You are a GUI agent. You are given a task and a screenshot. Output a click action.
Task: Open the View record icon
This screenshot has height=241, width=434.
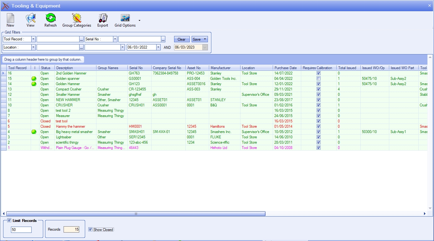[30, 18]
